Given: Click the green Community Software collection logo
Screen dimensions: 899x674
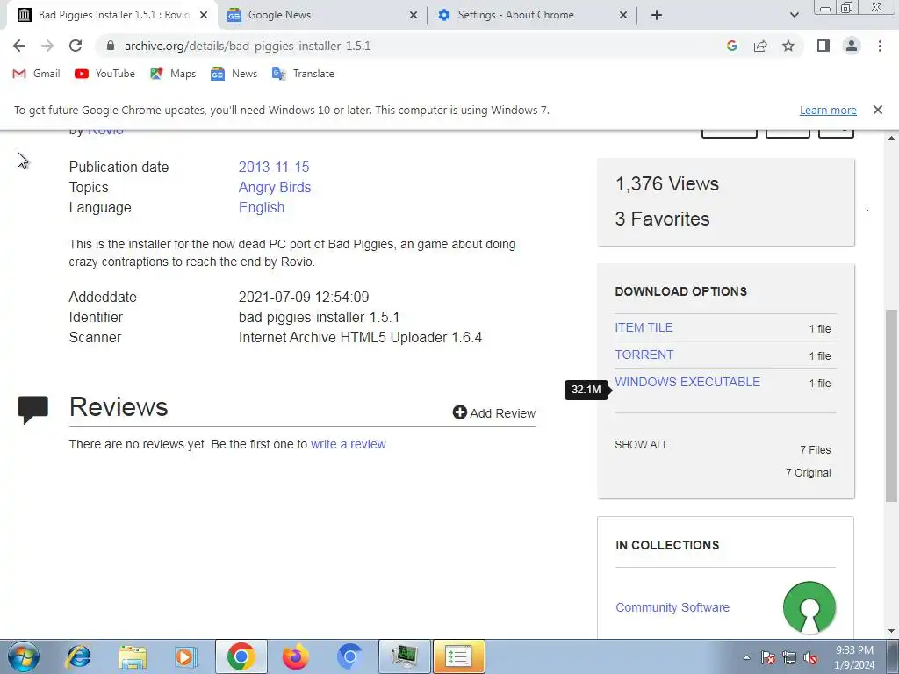Looking at the screenshot, I should pyautogui.click(x=809, y=607).
